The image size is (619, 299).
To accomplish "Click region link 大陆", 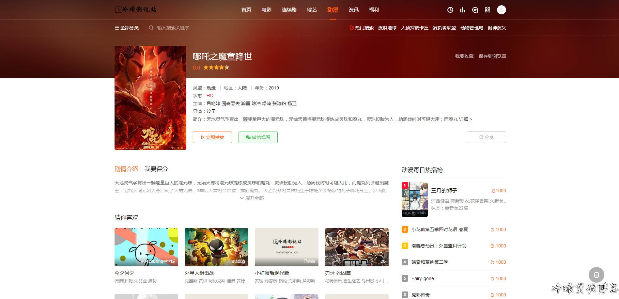I will [x=242, y=88].
